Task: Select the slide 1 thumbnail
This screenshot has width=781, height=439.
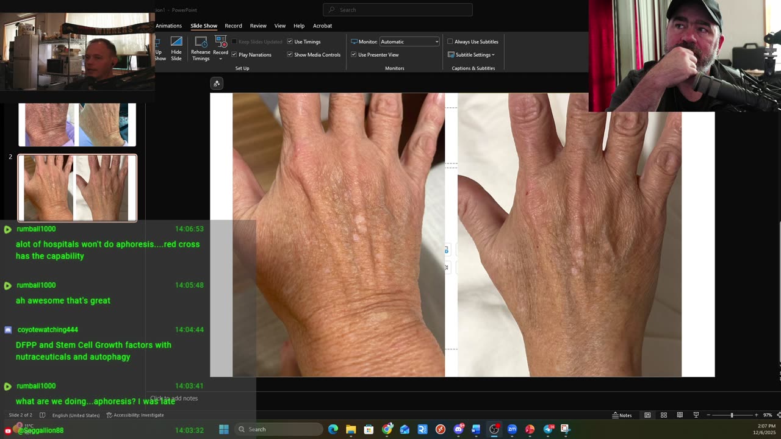Action: (77, 124)
